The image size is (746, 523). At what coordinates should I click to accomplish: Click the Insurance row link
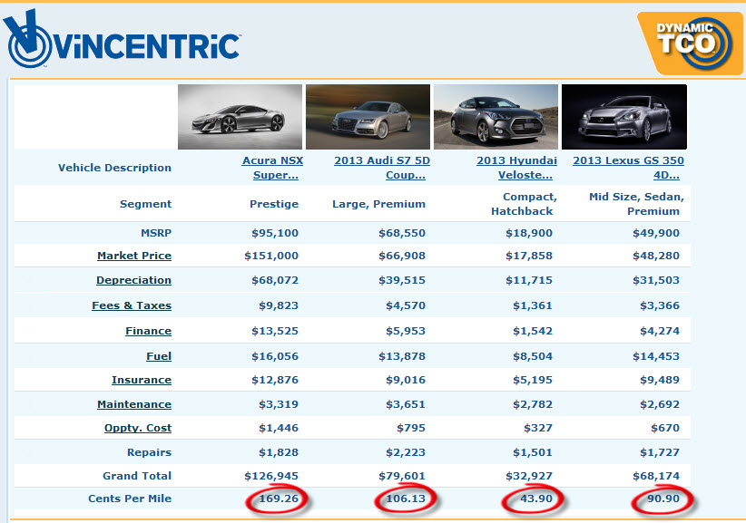tap(142, 380)
